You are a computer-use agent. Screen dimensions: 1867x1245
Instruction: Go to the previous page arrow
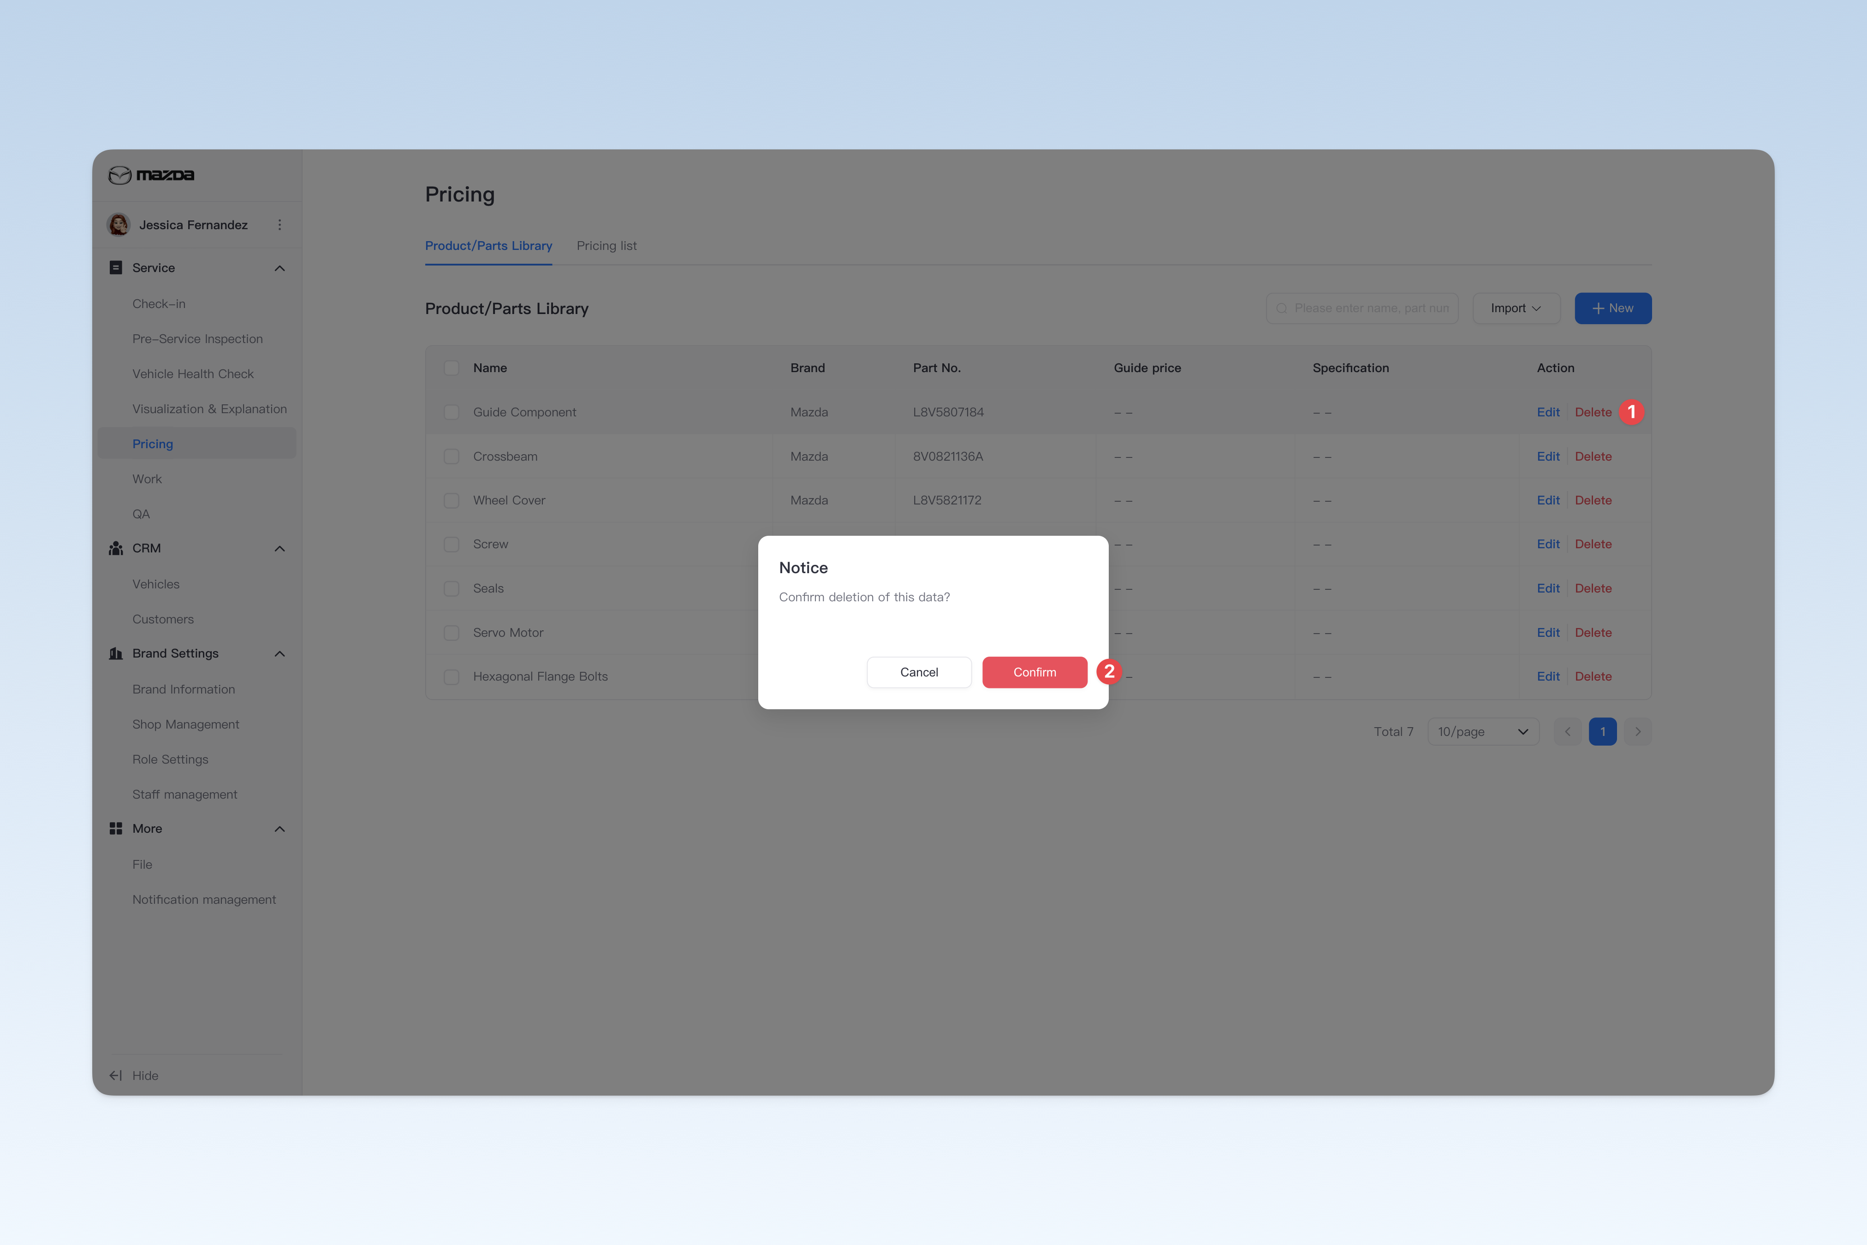[x=1567, y=731]
